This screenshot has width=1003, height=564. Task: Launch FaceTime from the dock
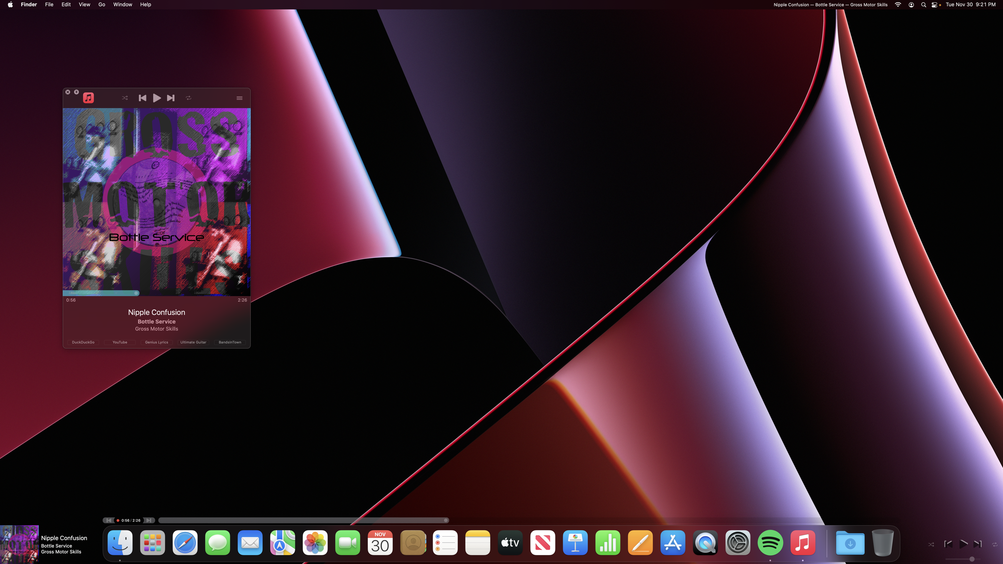pyautogui.click(x=348, y=543)
